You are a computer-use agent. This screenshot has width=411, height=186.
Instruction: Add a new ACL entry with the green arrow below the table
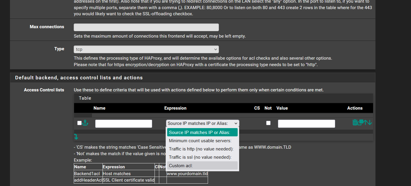[x=76, y=137]
